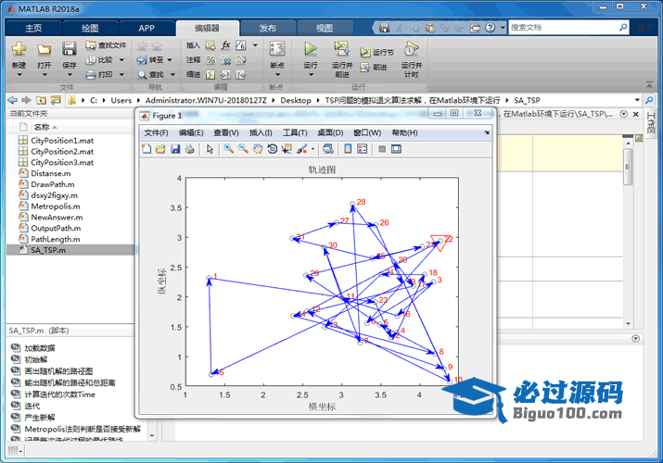Click Run and Advance (运行并前进)
The image size is (663, 463).
[x=341, y=59]
